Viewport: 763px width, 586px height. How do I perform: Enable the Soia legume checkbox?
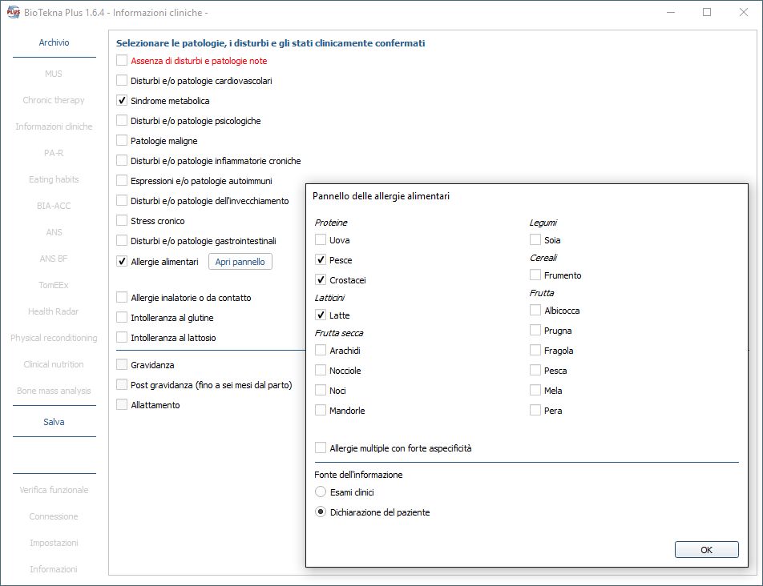click(x=535, y=240)
